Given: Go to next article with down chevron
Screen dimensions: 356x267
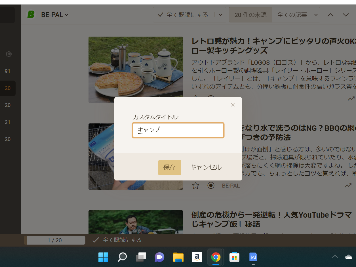Looking at the screenshot, I should tap(346, 15).
